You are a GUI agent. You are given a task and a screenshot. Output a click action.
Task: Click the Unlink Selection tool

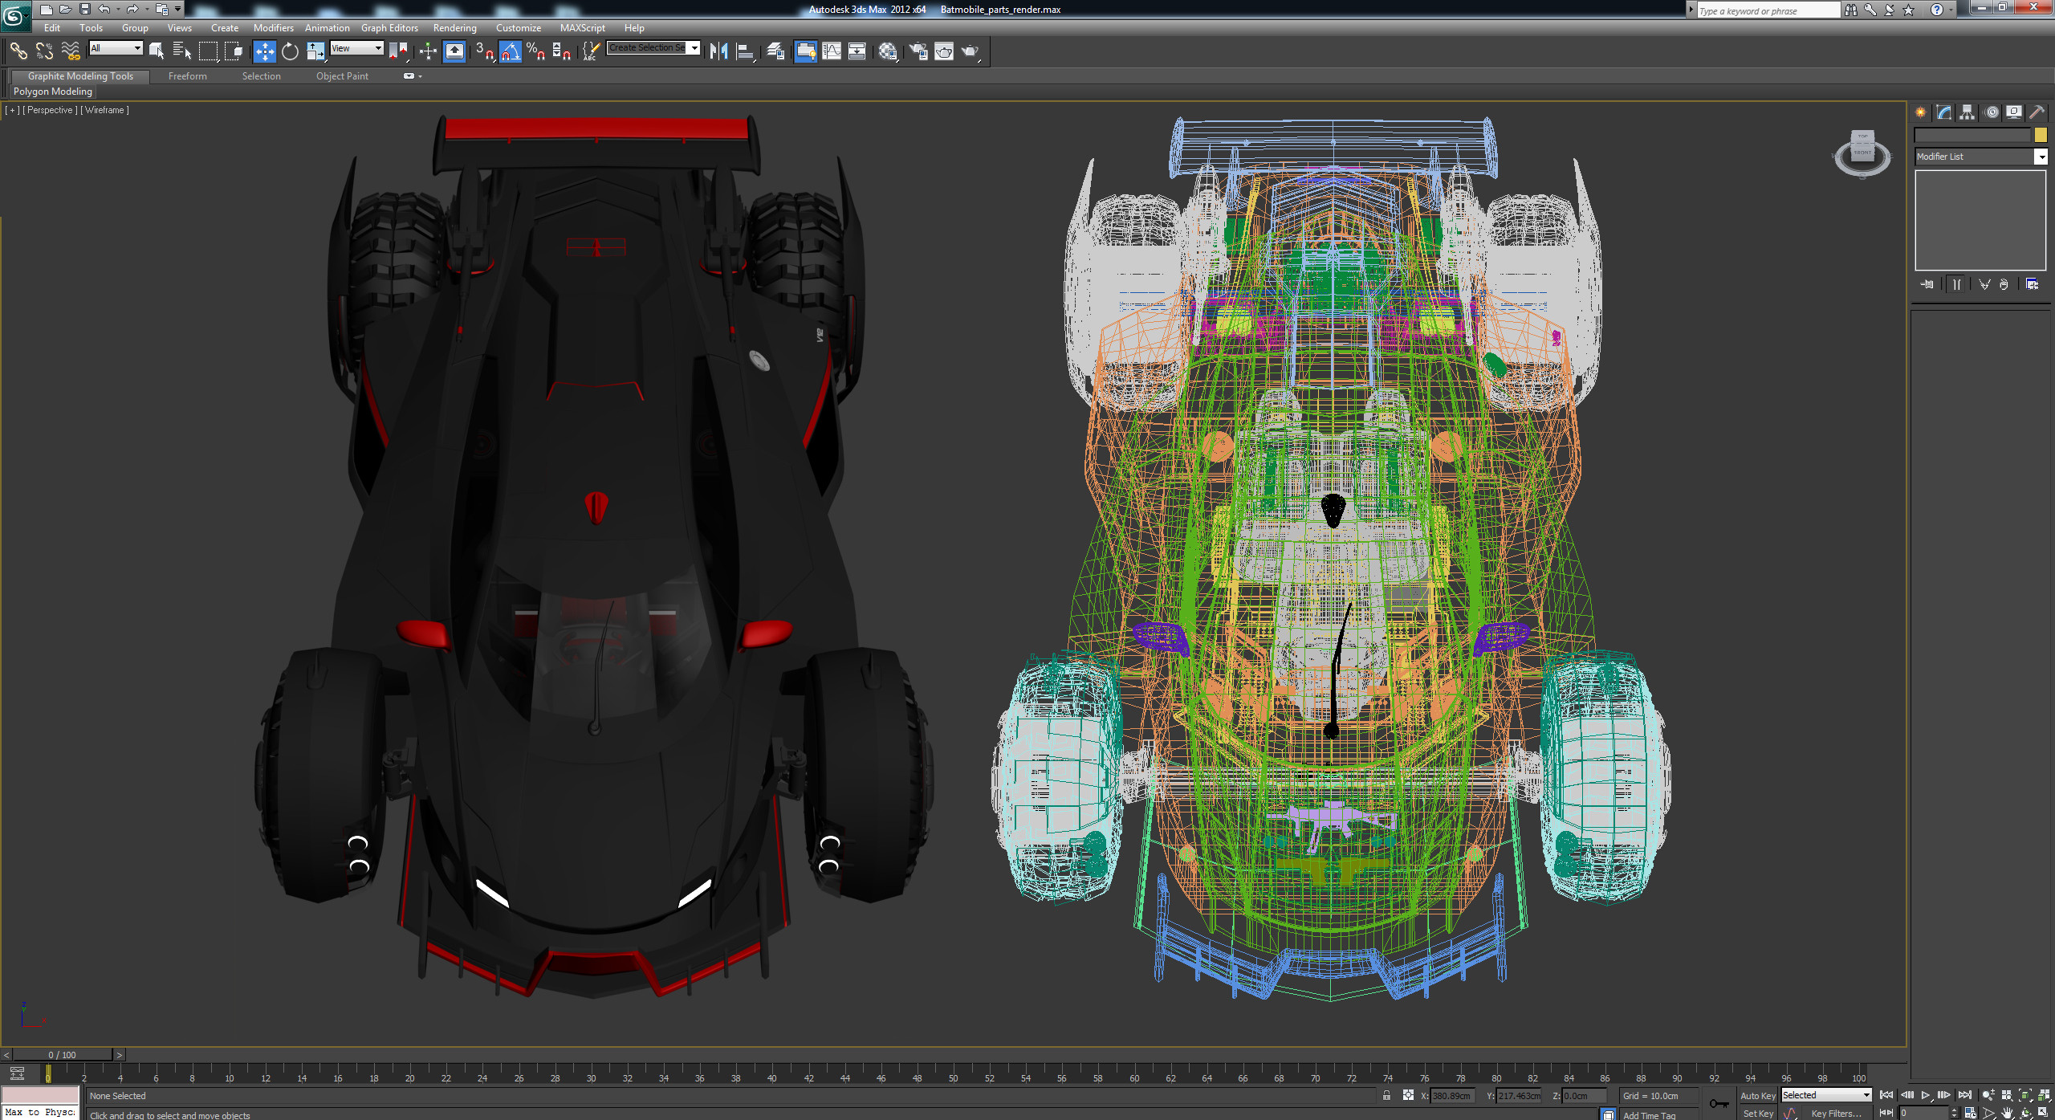click(x=44, y=51)
